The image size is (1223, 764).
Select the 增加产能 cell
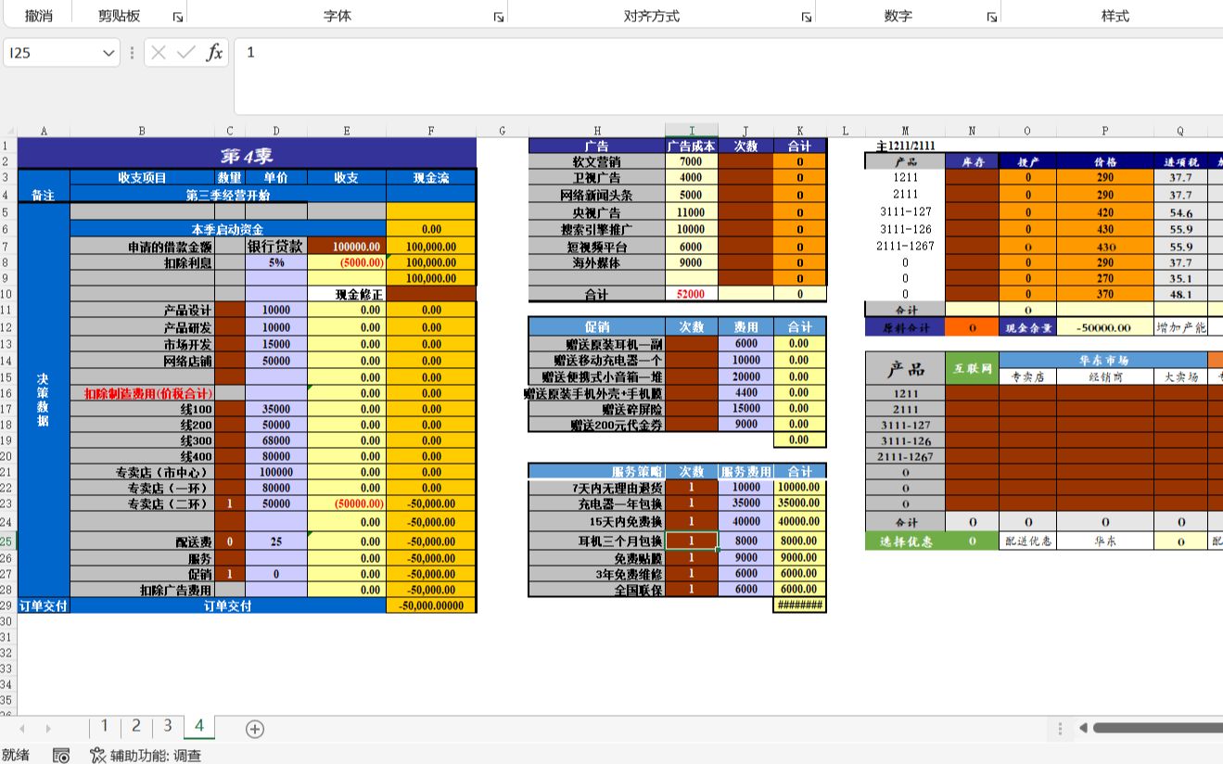[1180, 327]
